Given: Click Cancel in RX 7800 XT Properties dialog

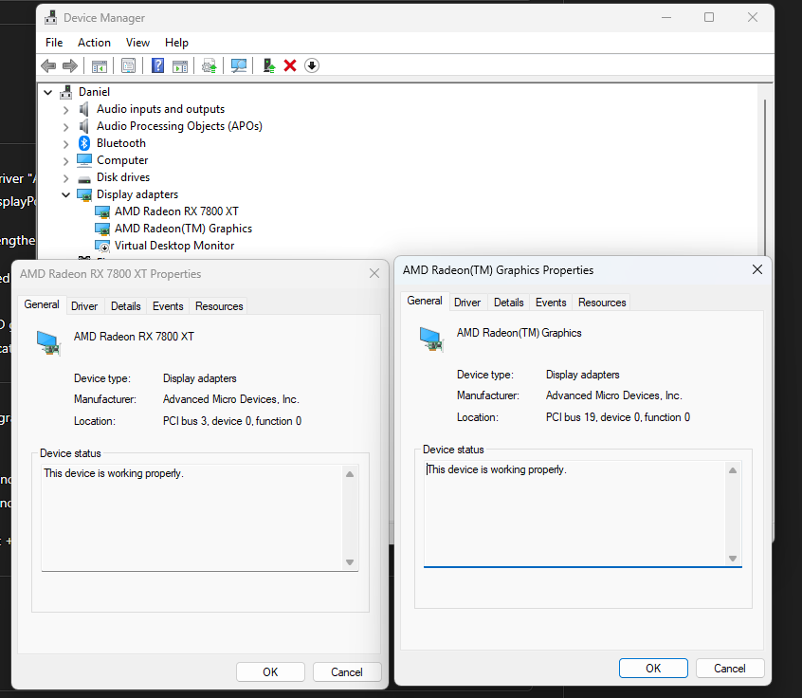Looking at the screenshot, I should point(347,671).
